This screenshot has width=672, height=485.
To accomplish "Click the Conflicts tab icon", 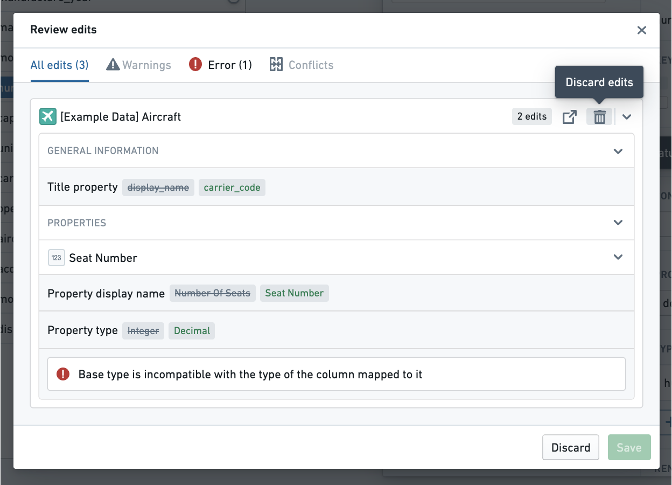I will point(276,65).
